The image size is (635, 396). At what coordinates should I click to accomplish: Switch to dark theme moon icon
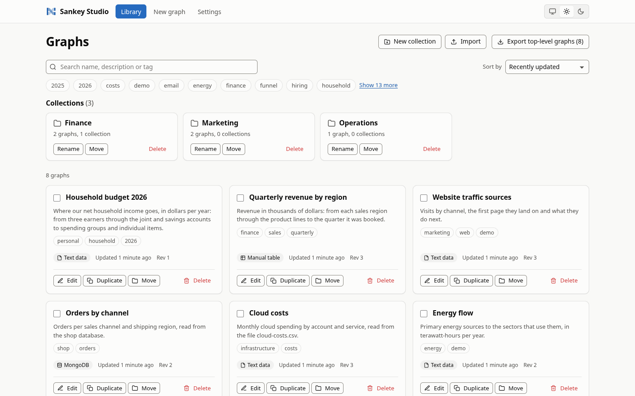coord(581,11)
